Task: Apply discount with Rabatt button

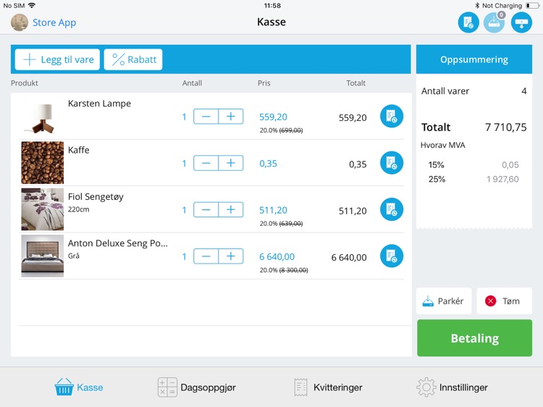Action: [x=133, y=59]
